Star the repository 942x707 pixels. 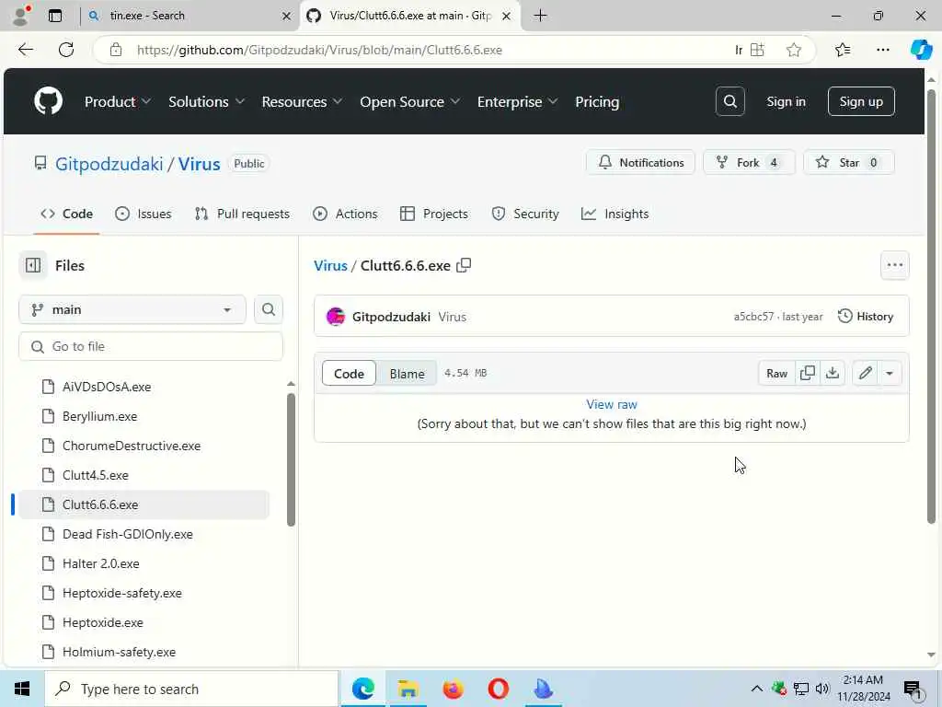pos(848,162)
